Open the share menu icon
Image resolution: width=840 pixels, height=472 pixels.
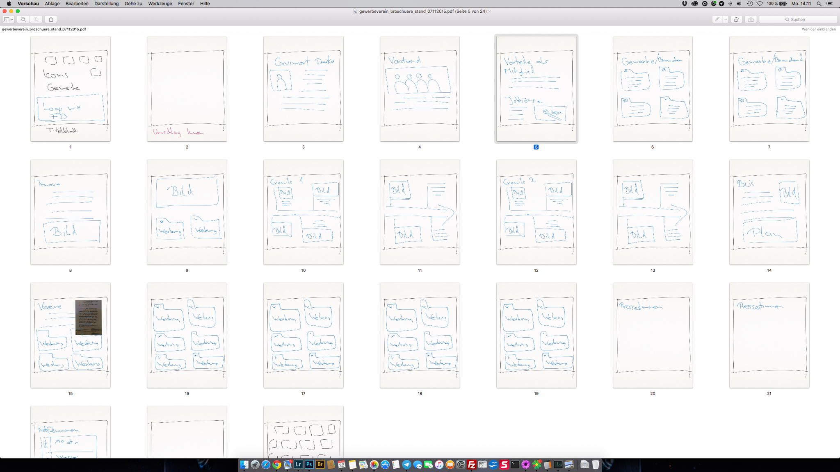pos(51,19)
